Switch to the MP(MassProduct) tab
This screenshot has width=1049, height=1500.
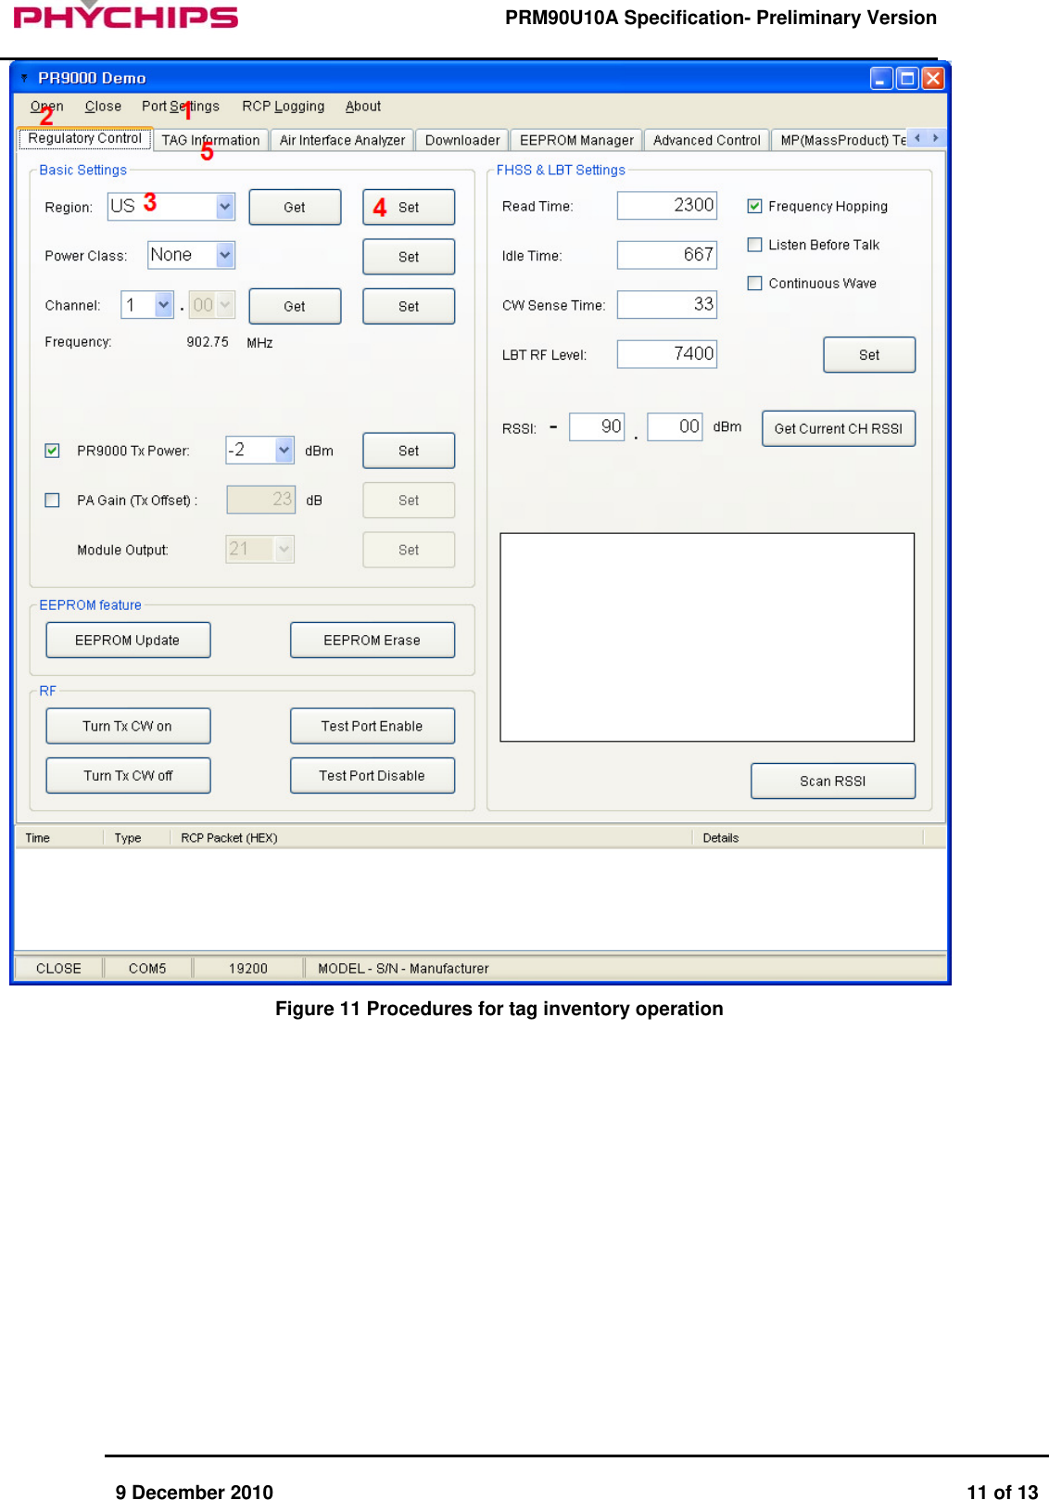point(839,140)
